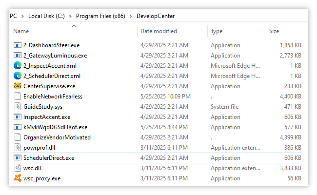
Task: Go to Local Disk (C:) breadcrumb
Action: click(47, 16)
